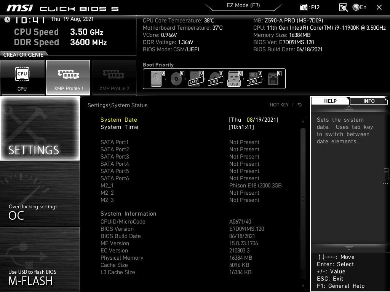Switch to the HELP tab
Viewport: 390px width, 292px height.
point(330,101)
